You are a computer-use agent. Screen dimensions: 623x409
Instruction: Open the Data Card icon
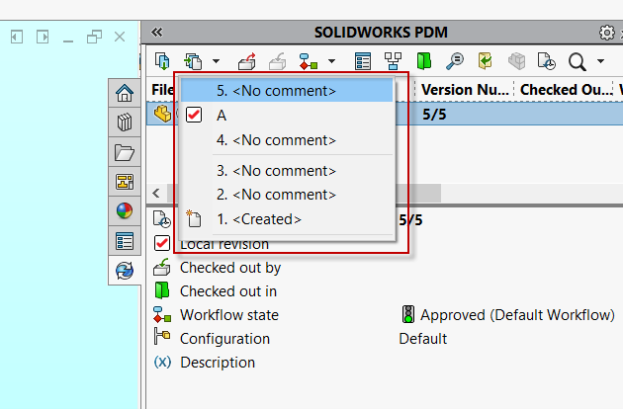click(363, 61)
